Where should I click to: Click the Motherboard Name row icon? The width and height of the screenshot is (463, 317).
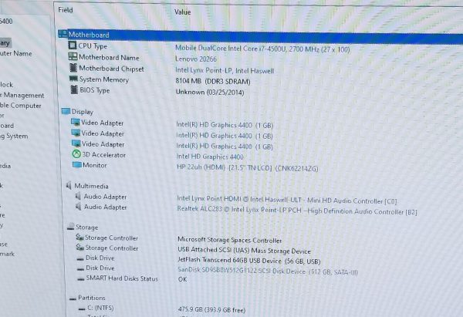pos(73,58)
